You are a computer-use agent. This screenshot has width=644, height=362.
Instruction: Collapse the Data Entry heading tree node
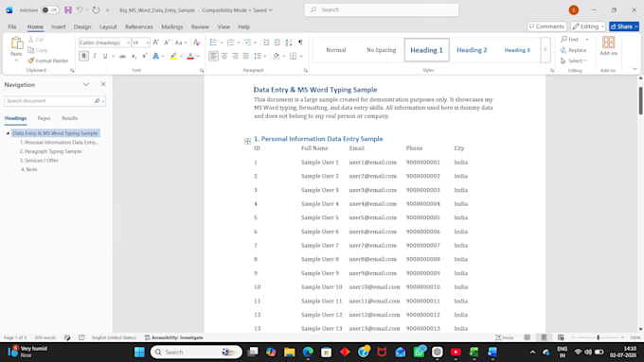point(8,133)
